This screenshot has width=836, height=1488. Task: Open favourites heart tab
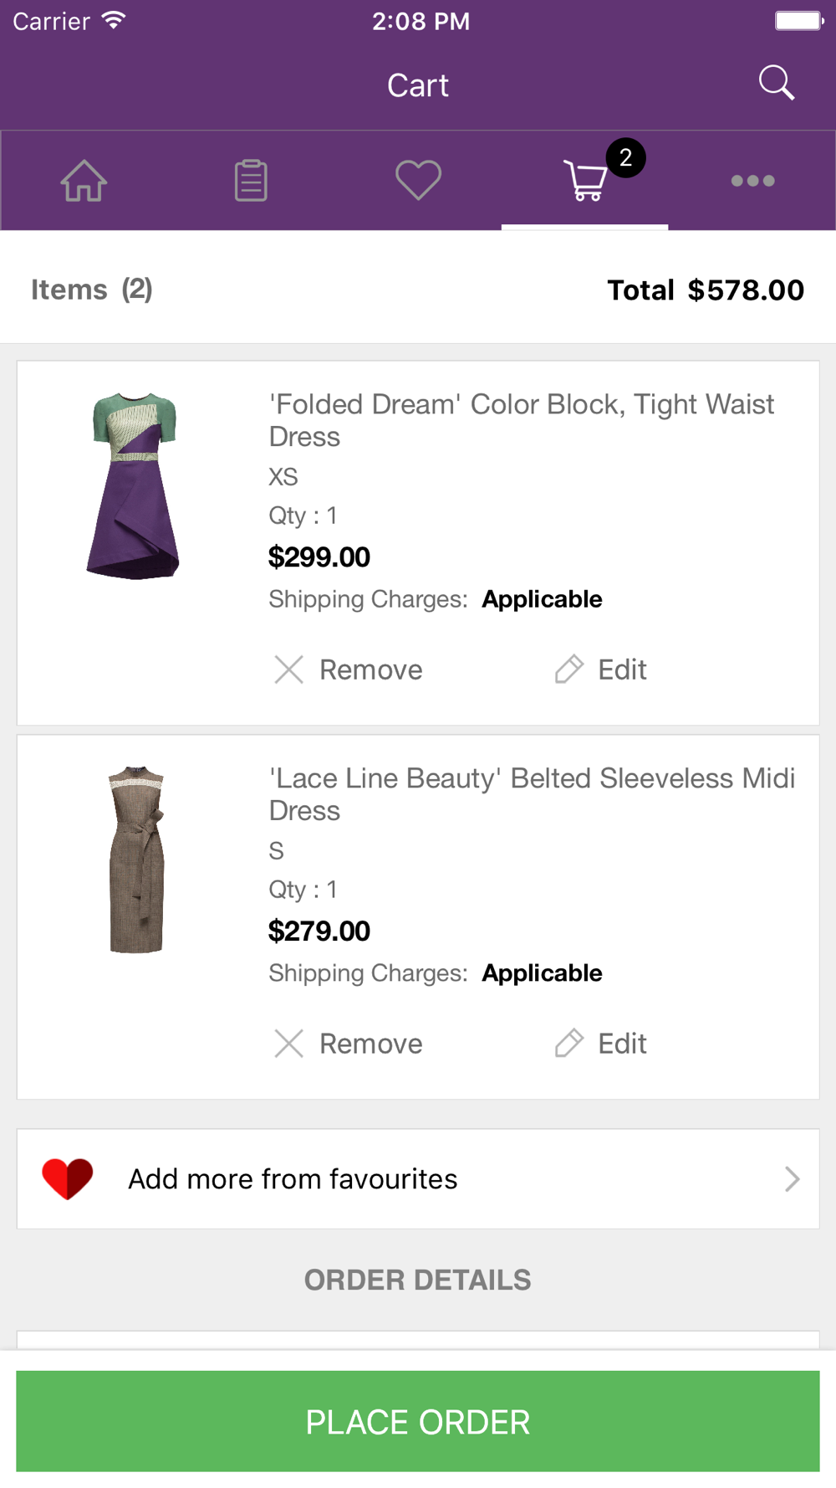(418, 180)
